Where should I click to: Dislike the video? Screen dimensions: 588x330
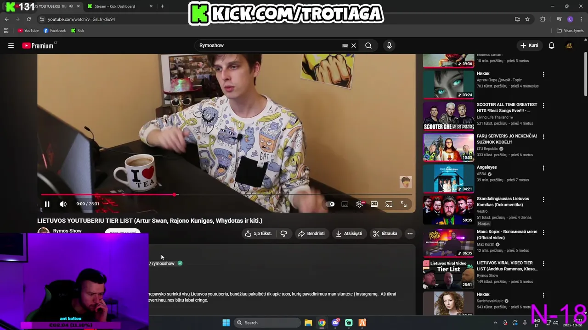coord(284,233)
